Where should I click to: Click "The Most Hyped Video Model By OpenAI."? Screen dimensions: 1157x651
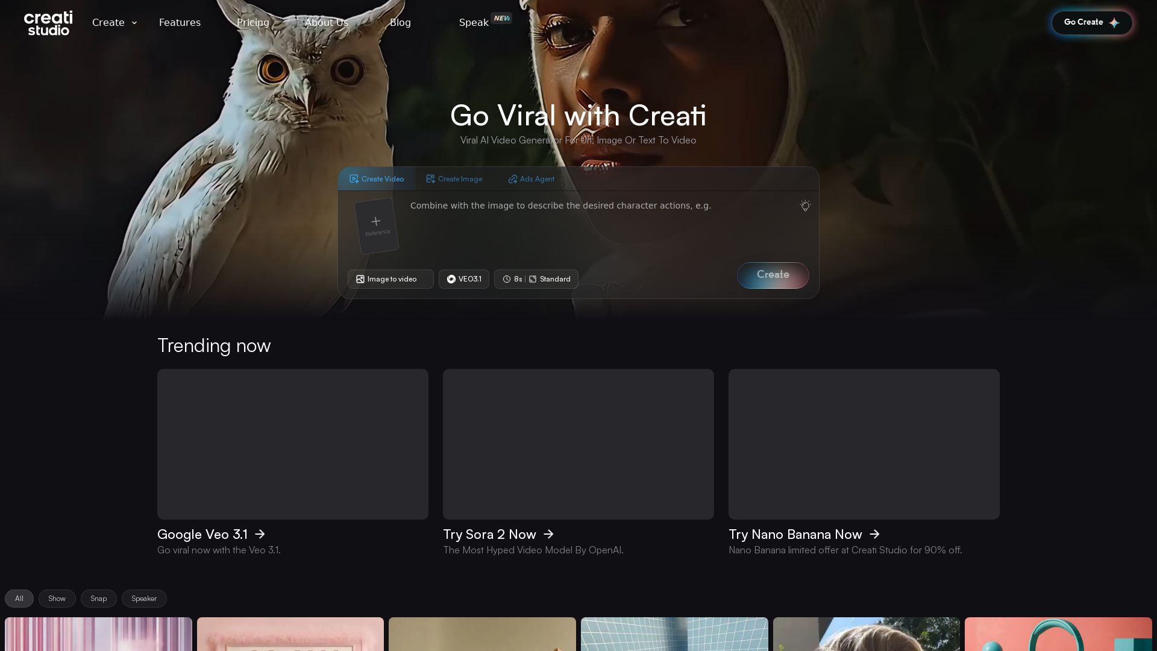[533, 550]
